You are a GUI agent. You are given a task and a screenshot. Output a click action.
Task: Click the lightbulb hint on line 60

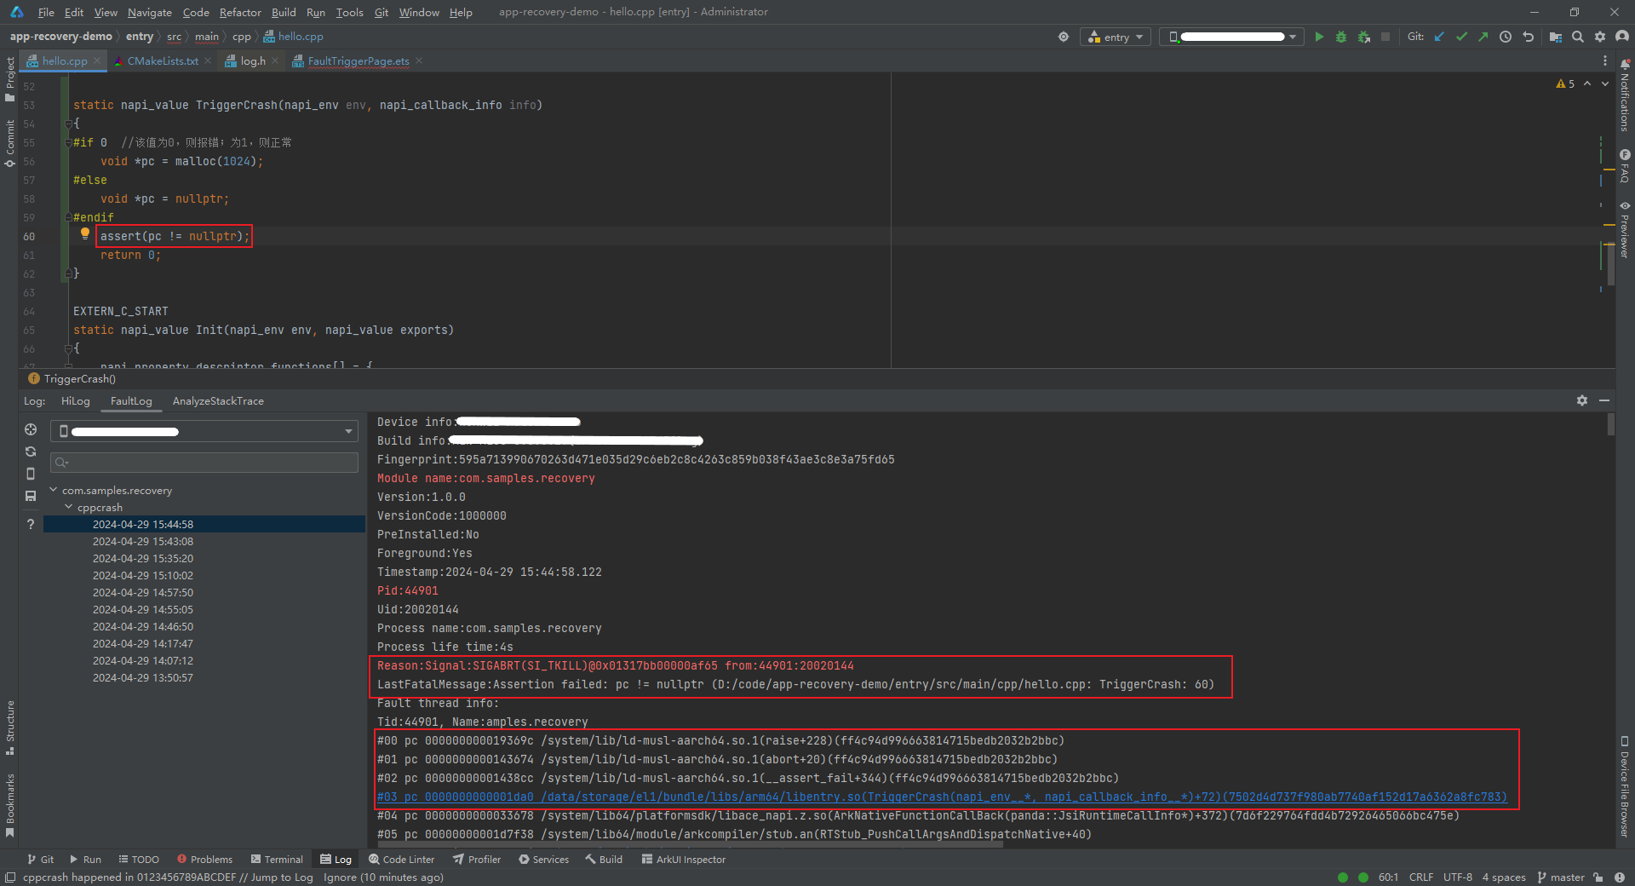pyautogui.click(x=85, y=234)
